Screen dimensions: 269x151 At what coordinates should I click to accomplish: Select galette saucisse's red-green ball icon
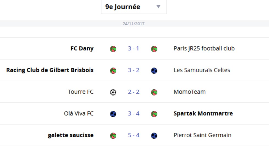pos(113,136)
